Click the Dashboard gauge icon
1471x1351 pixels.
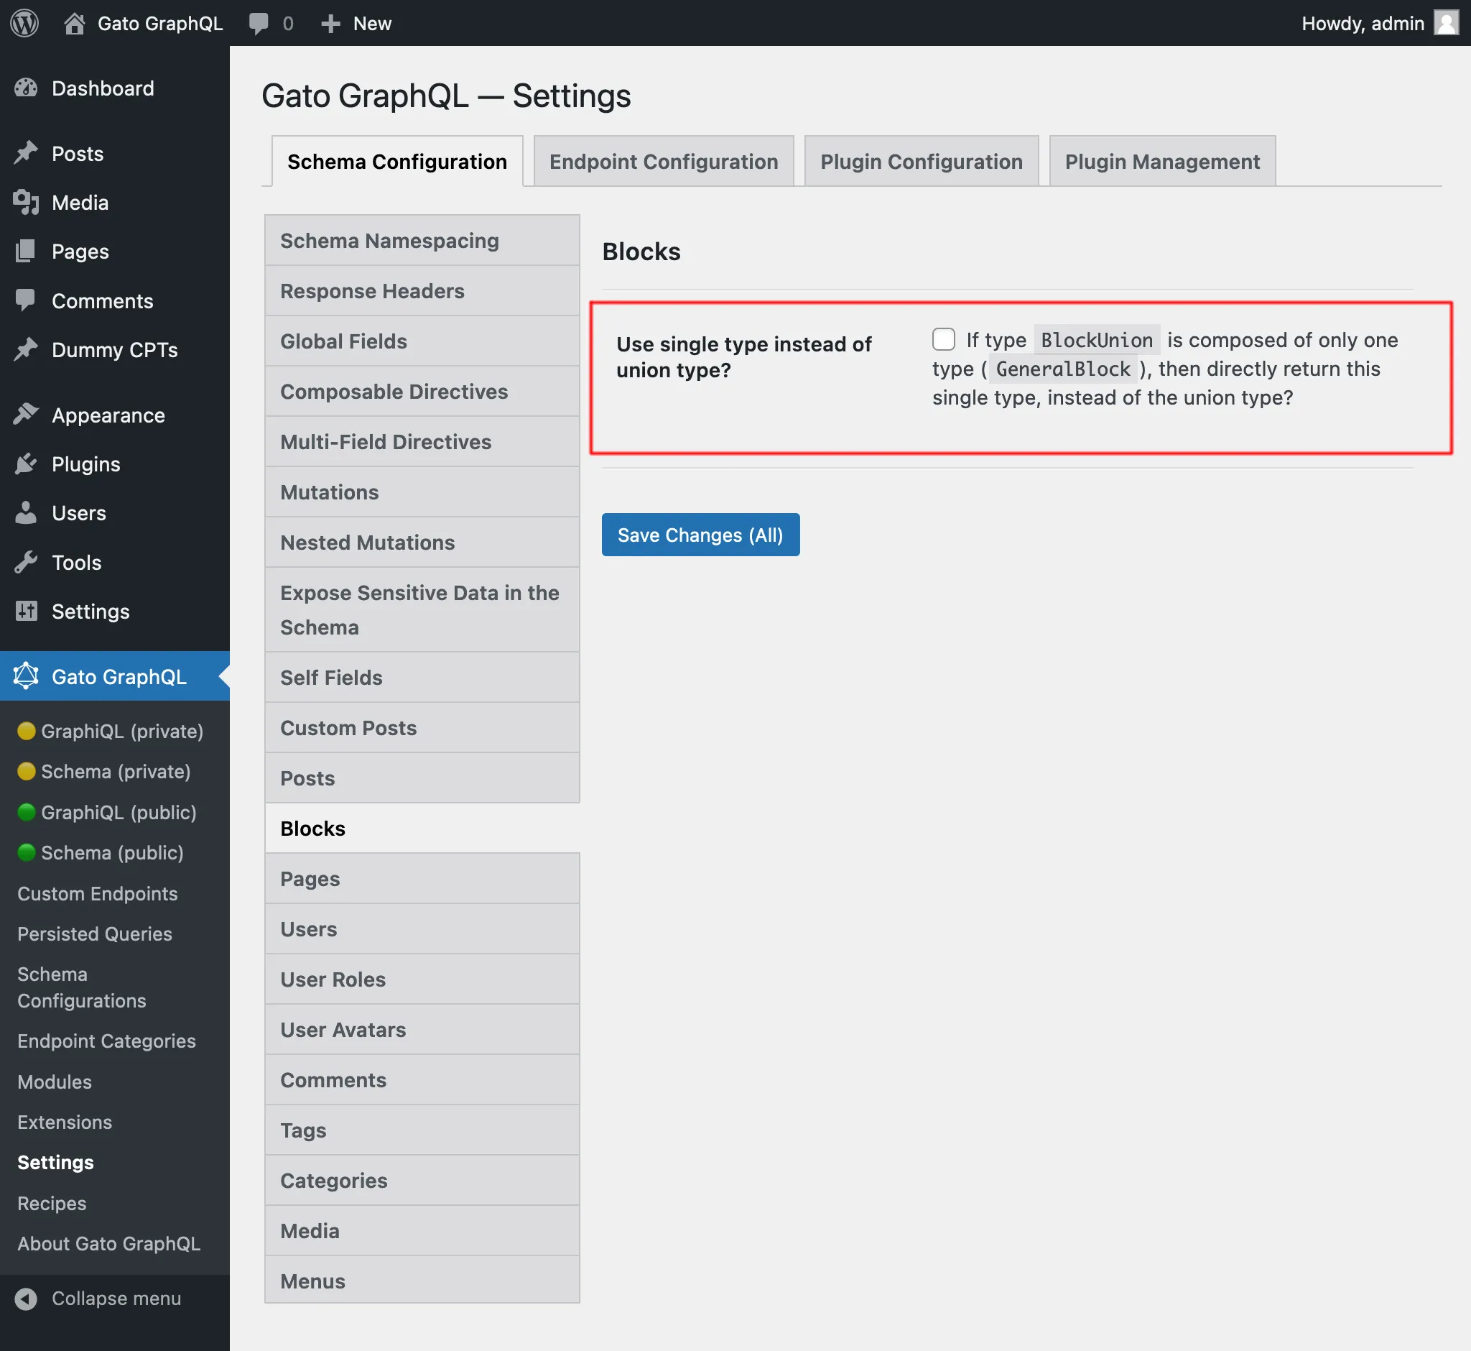click(x=26, y=88)
